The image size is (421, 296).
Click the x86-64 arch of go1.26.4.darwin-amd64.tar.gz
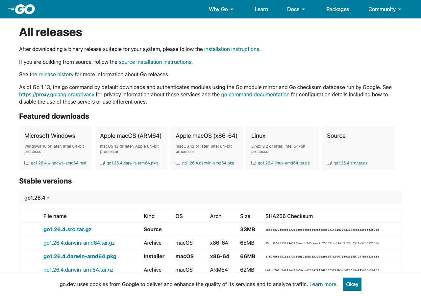219,243
